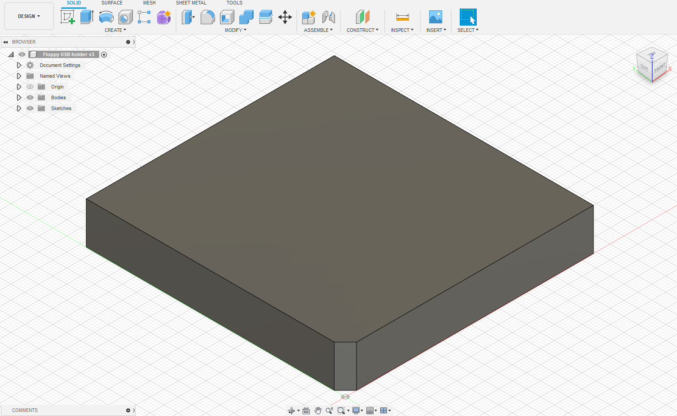
Task: Expand the Sketches folder
Action: click(19, 108)
